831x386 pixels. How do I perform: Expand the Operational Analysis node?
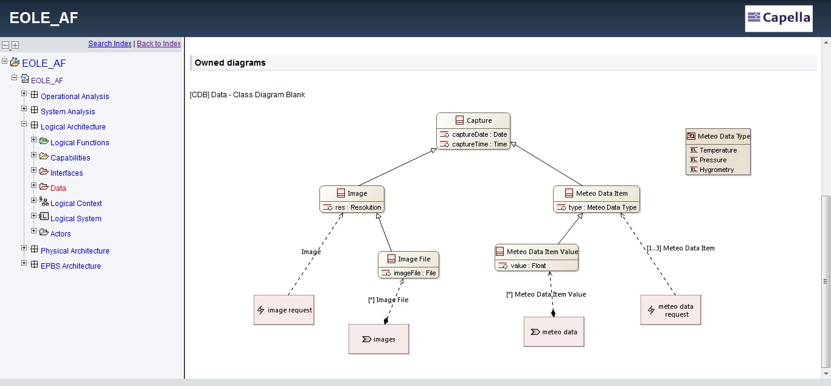click(24, 94)
